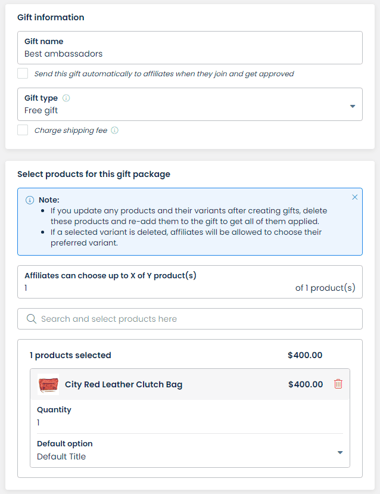This screenshot has width=380, height=494.
Task: Click the info icon in the Note banner
Action: 30,200
